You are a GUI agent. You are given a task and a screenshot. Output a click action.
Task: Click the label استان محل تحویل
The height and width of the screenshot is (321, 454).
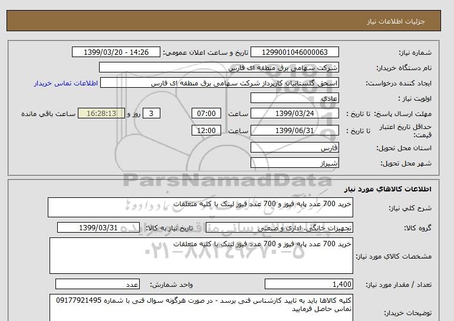click(x=404, y=148)
